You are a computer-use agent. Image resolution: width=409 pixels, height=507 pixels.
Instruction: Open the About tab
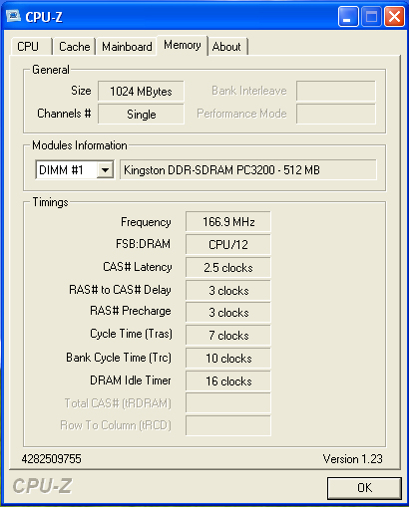228,47
